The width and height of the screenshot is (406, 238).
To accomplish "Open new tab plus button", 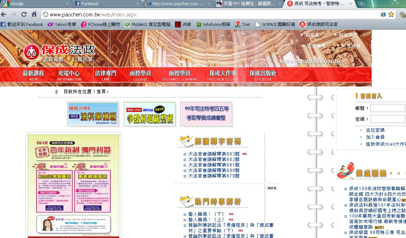I will (x=361, y=4).
